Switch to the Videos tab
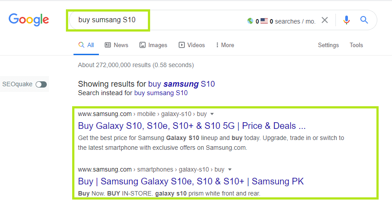 [x=192, y=45]
